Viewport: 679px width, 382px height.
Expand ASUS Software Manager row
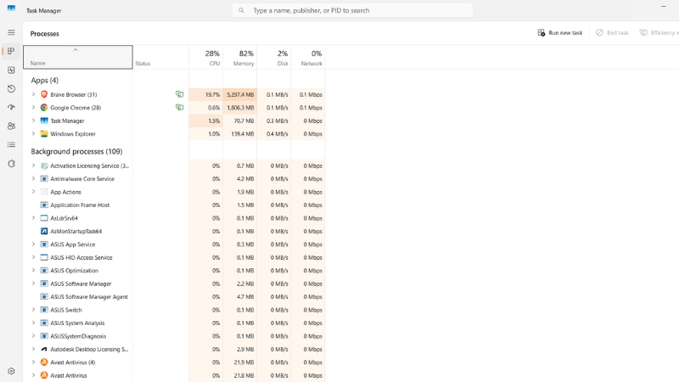coord(33,284)
